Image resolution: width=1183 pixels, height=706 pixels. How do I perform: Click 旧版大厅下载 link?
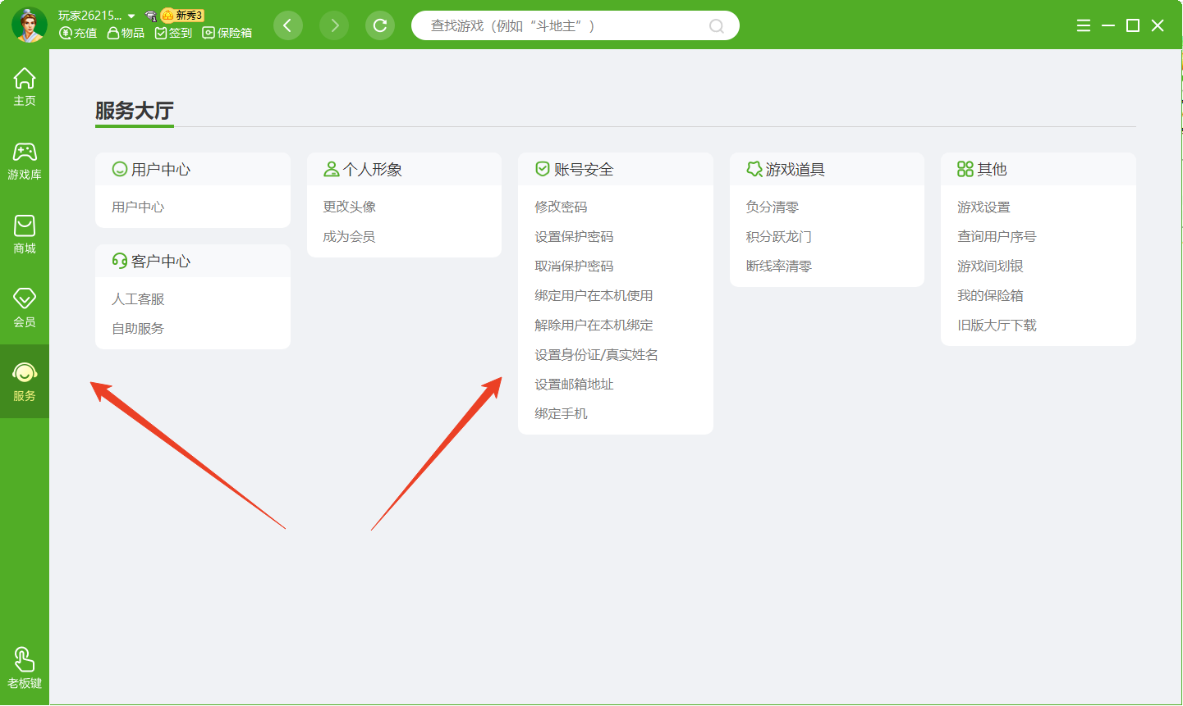[x=997, y=326]
